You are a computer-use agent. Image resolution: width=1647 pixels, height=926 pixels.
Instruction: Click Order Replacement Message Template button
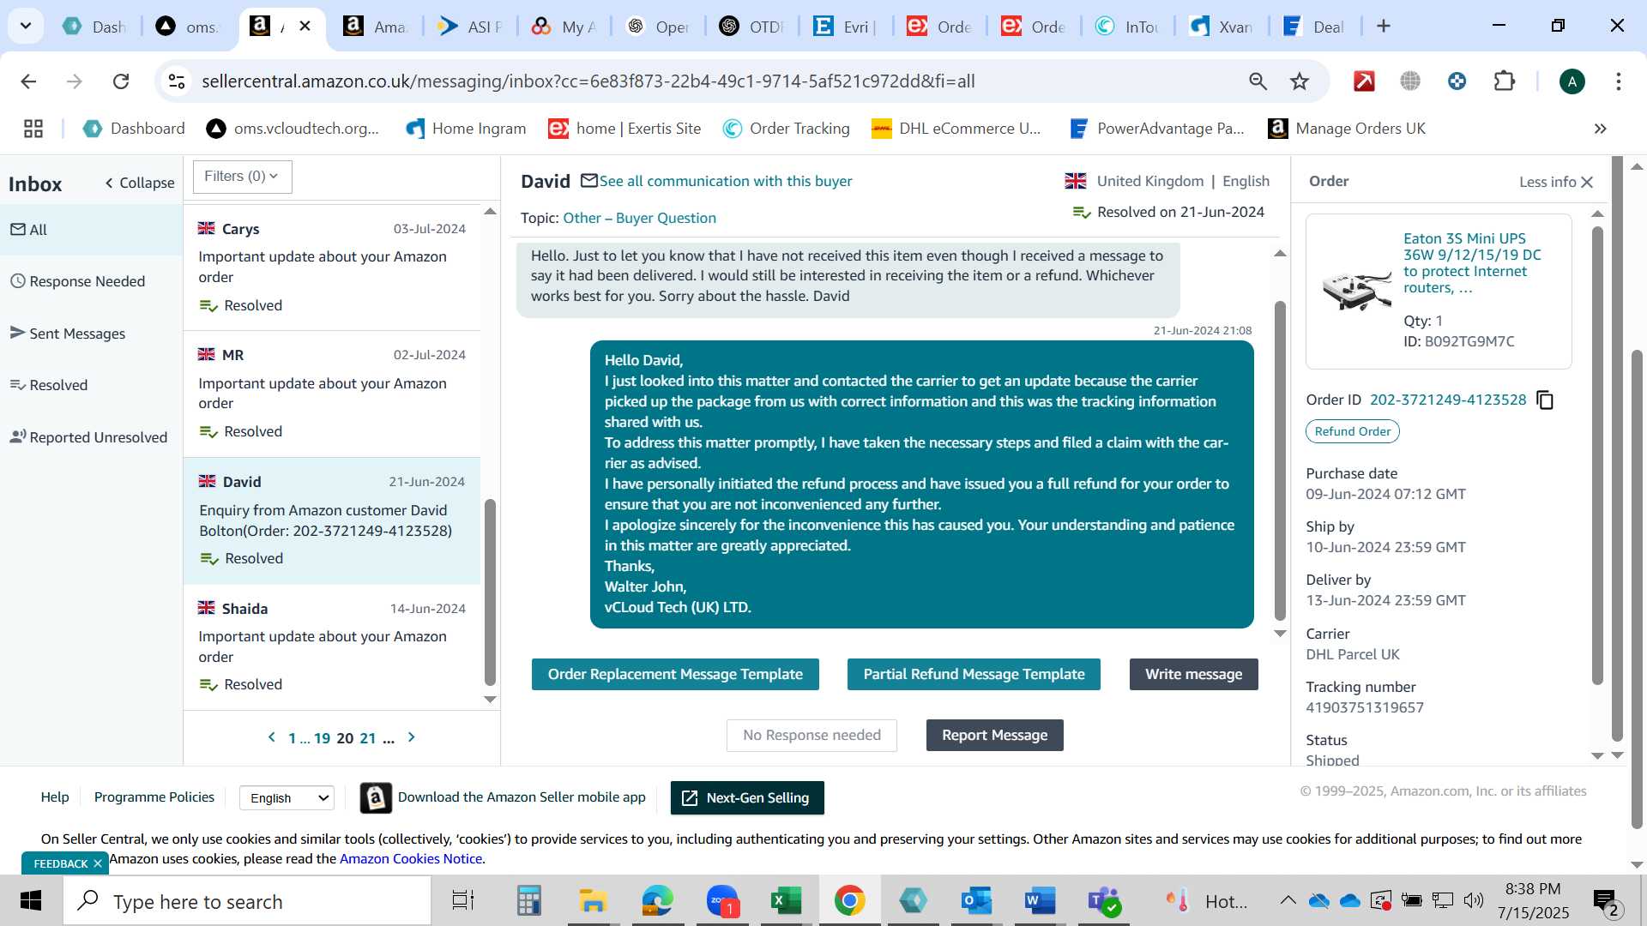[x=675, y=675]
